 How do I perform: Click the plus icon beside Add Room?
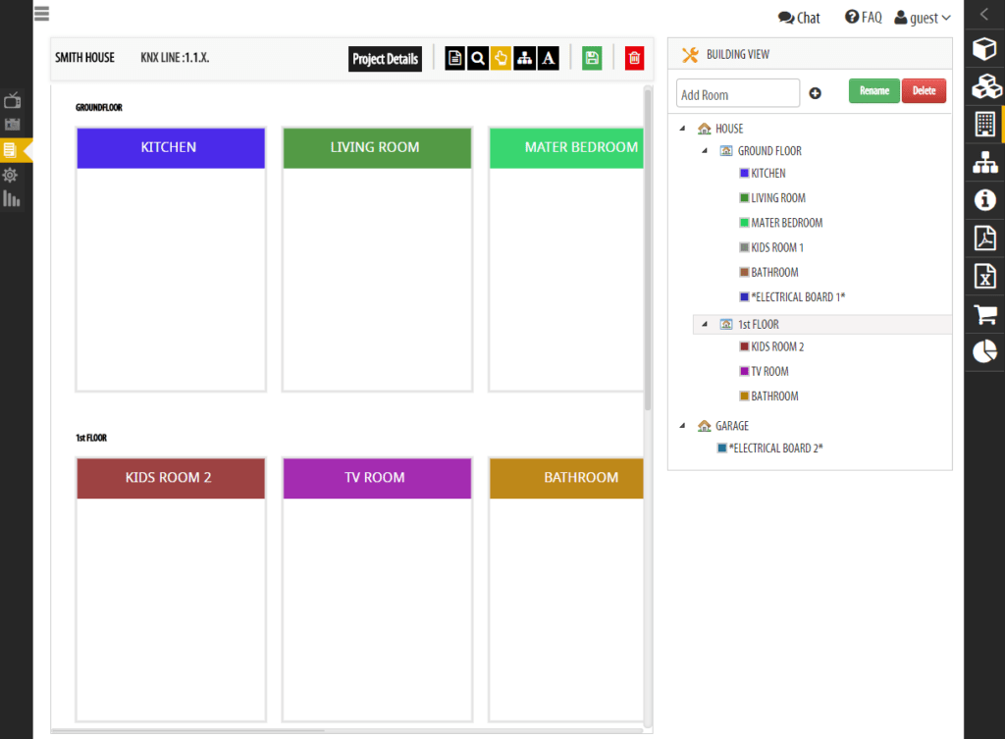click(816, 94)
